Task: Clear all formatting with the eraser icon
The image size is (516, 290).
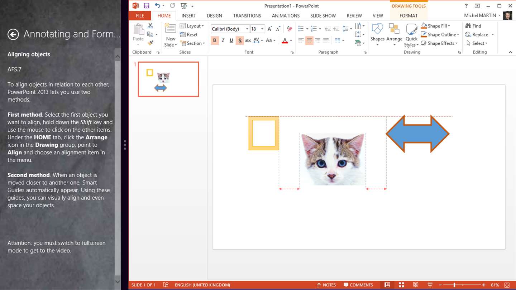Action: (290, 29)
